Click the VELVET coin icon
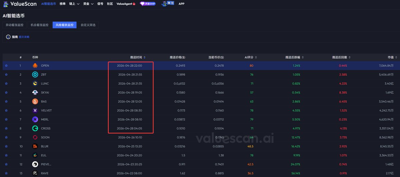 click(35, 110)
